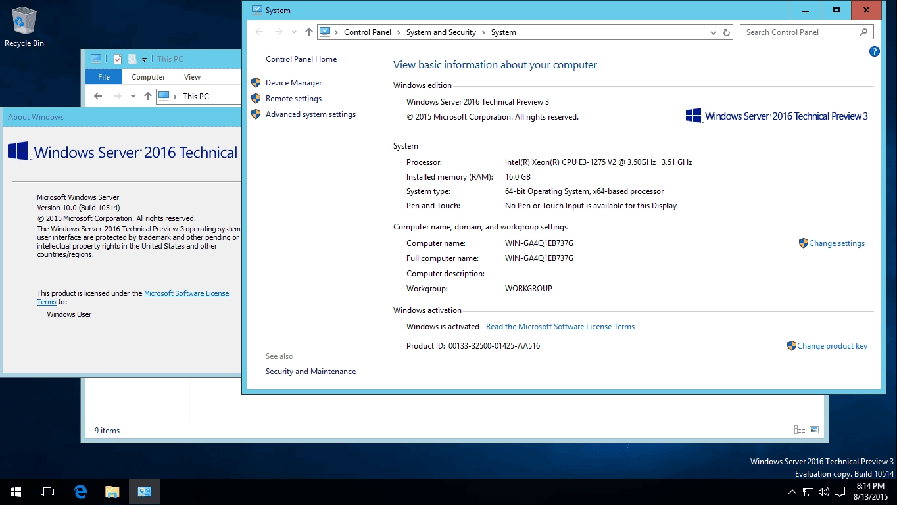Launch Microsoft Edge from the taskbar
This screenshot has height=505, width=897.
[x=80, y=492]
